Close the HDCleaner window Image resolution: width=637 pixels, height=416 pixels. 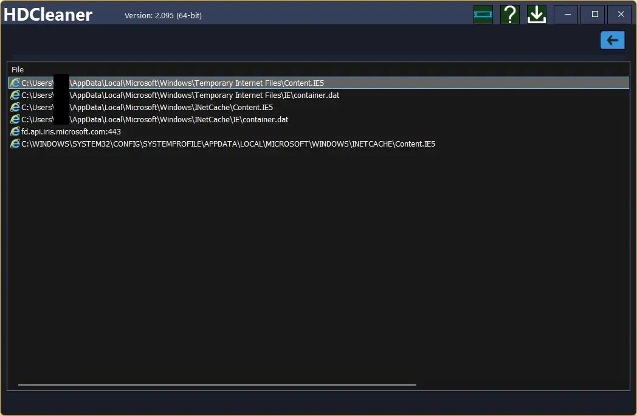tap(619, 15)
